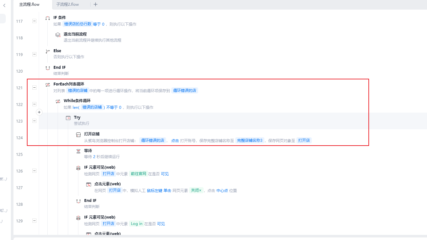
Task: Select the Else step title
Action: 57,51
